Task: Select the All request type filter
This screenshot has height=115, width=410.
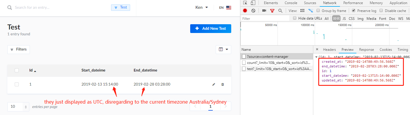Action: (x=326, y=18)
